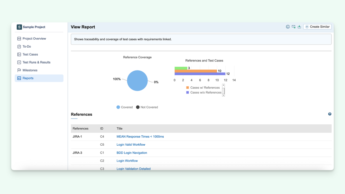The width and height of the screenshot is (345, 194).
Task: Click the 100% pie chart label
Action: (x=117, y=79)
